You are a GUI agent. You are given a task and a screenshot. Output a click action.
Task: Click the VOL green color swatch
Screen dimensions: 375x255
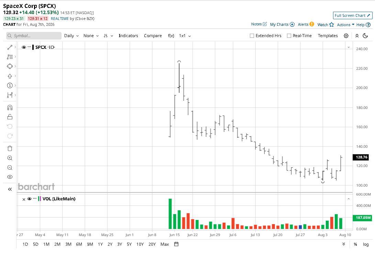pyautogui.click(x=38, y=199)
